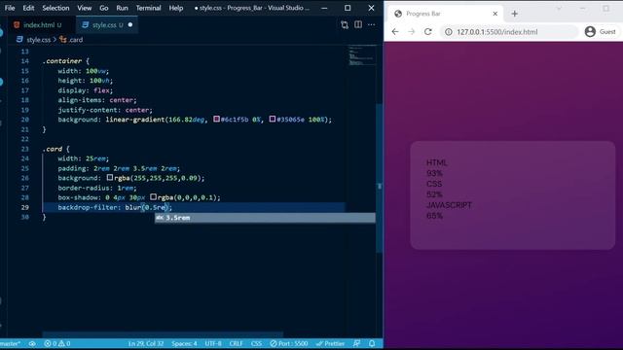The image size is (623, 350).
Task: Toggle Live Server Port: 5500
Action: [289, 343]
